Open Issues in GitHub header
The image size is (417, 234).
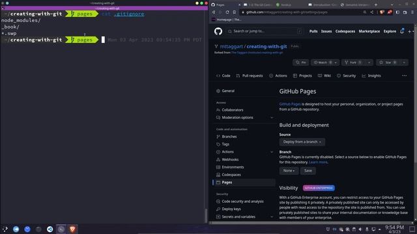(x=326, y=31)
